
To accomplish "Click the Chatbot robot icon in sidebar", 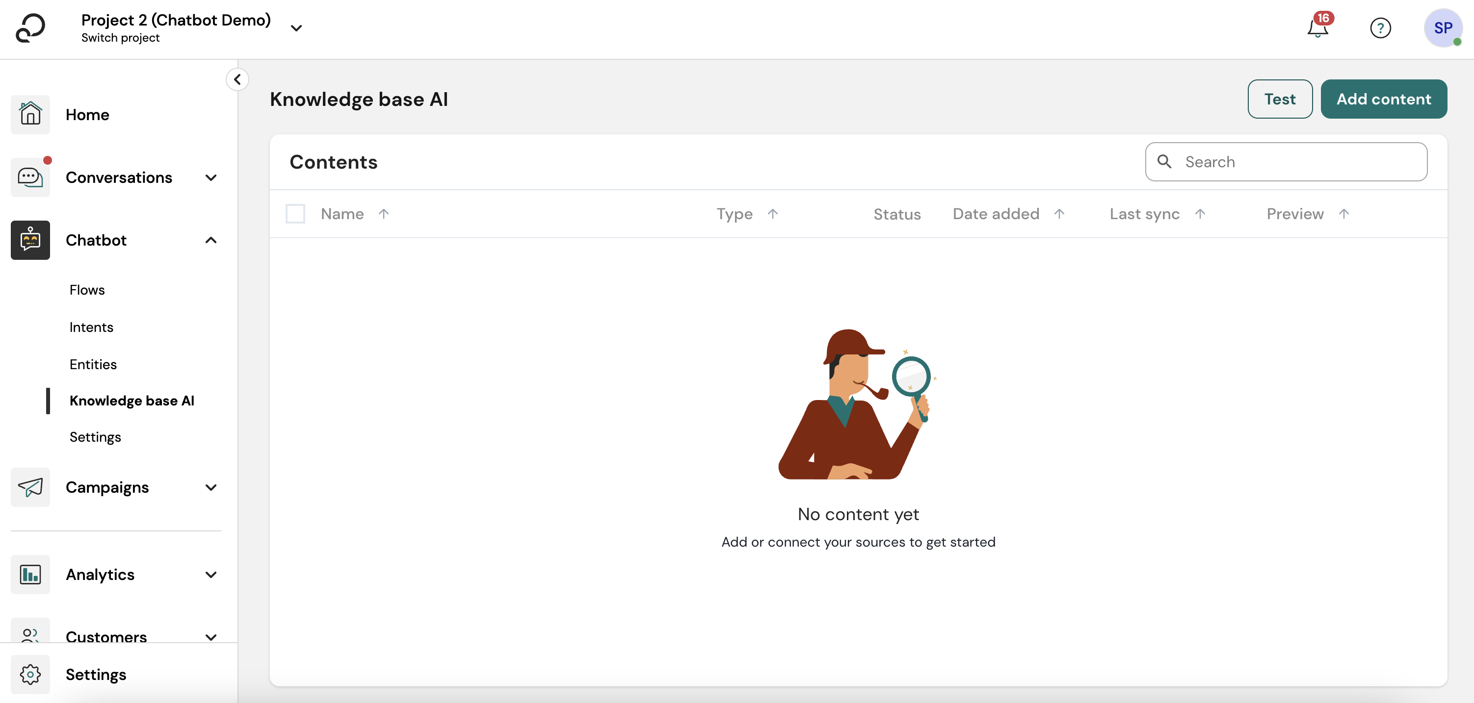I will pyautogui.click(x=30, y=240).
